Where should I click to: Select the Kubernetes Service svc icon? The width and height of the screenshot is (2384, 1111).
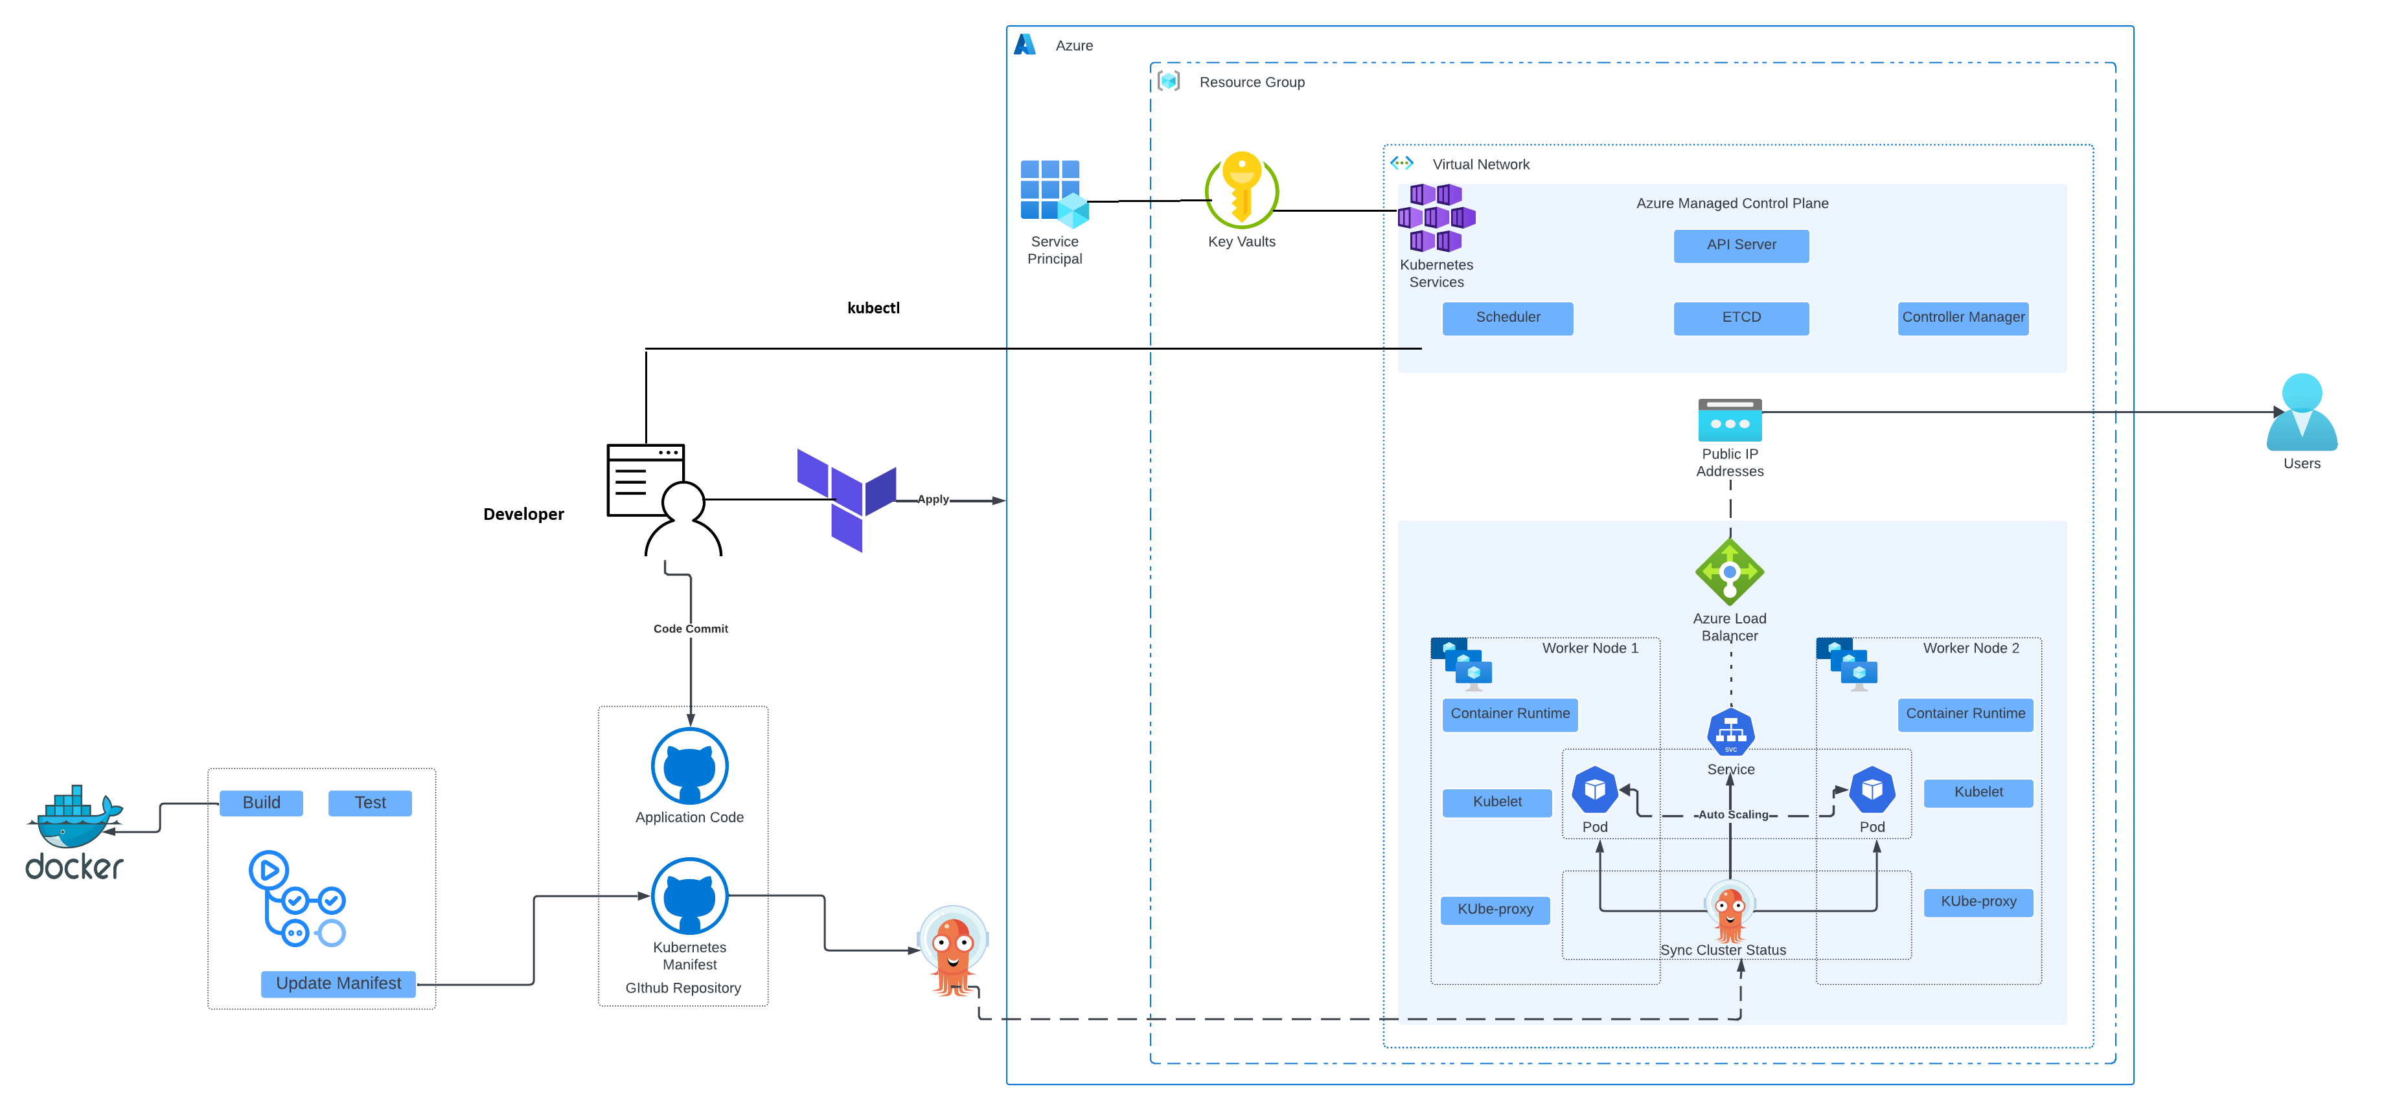(x=1730, y=733)
